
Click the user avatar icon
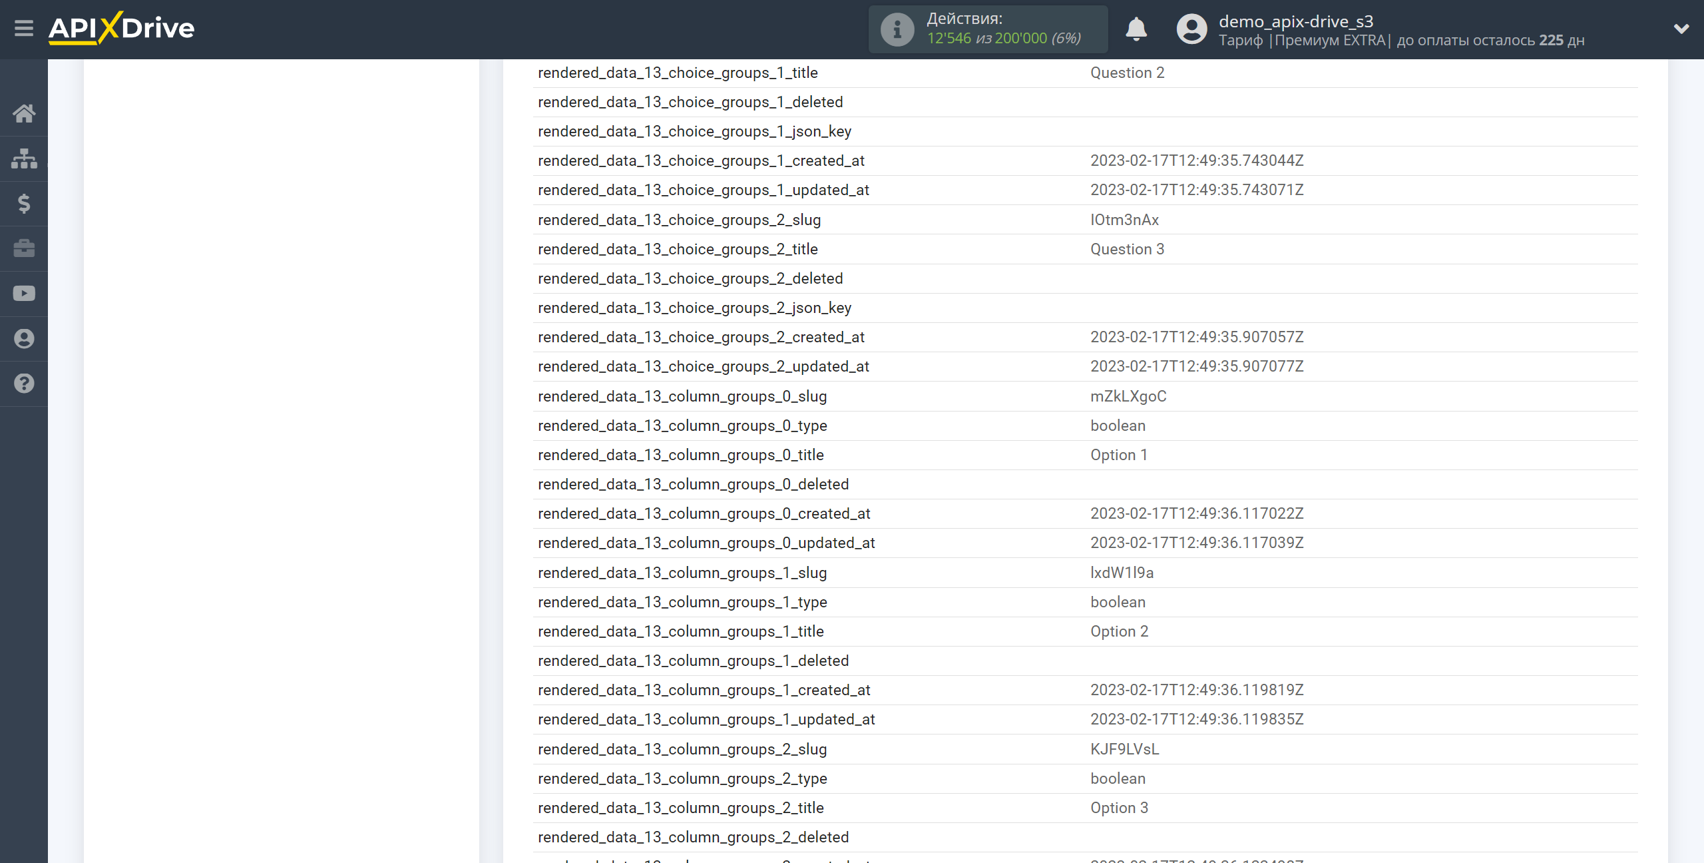click(x=1191, y=29)
